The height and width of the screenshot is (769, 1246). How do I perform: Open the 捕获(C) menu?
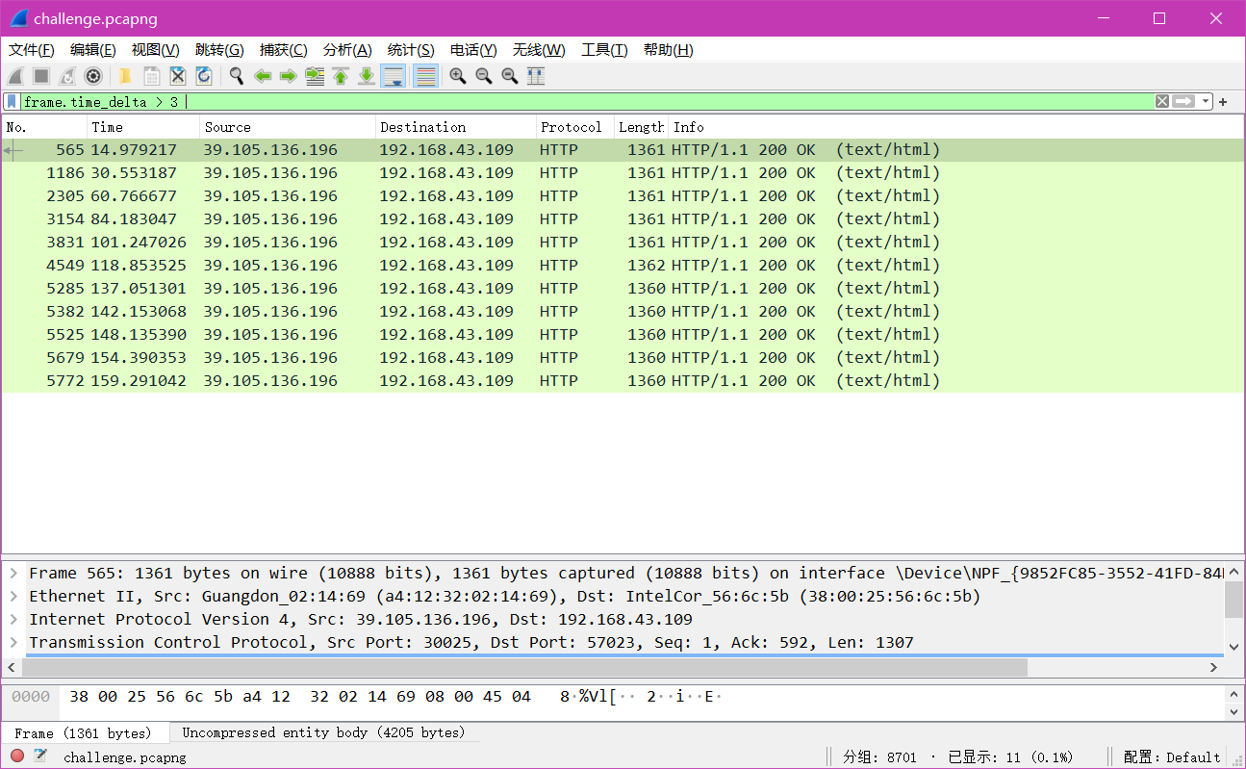[284, 50]
